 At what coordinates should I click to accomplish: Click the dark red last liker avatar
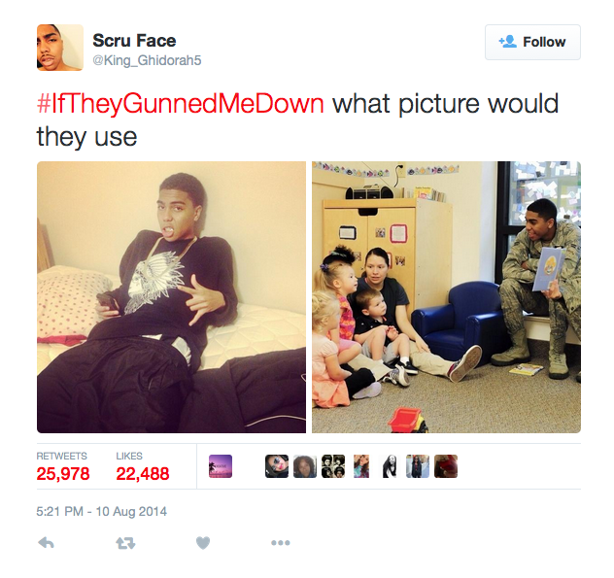coord(446,466)
